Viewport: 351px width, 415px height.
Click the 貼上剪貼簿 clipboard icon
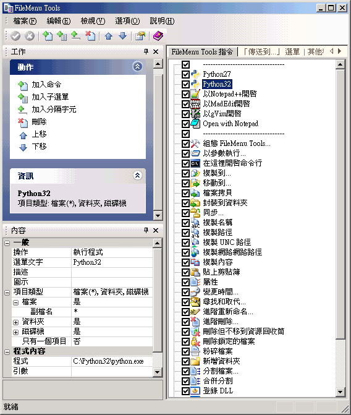[x=195, y=272]
